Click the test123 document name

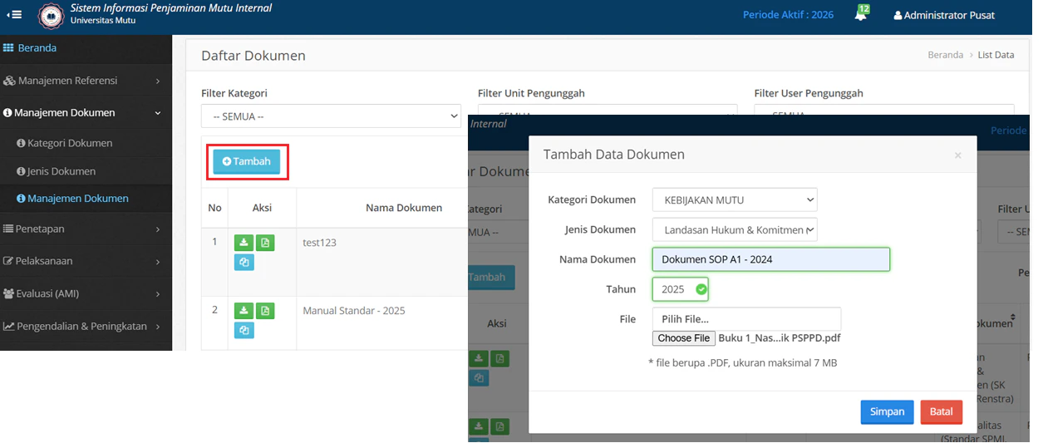click(x=319, y=243)
